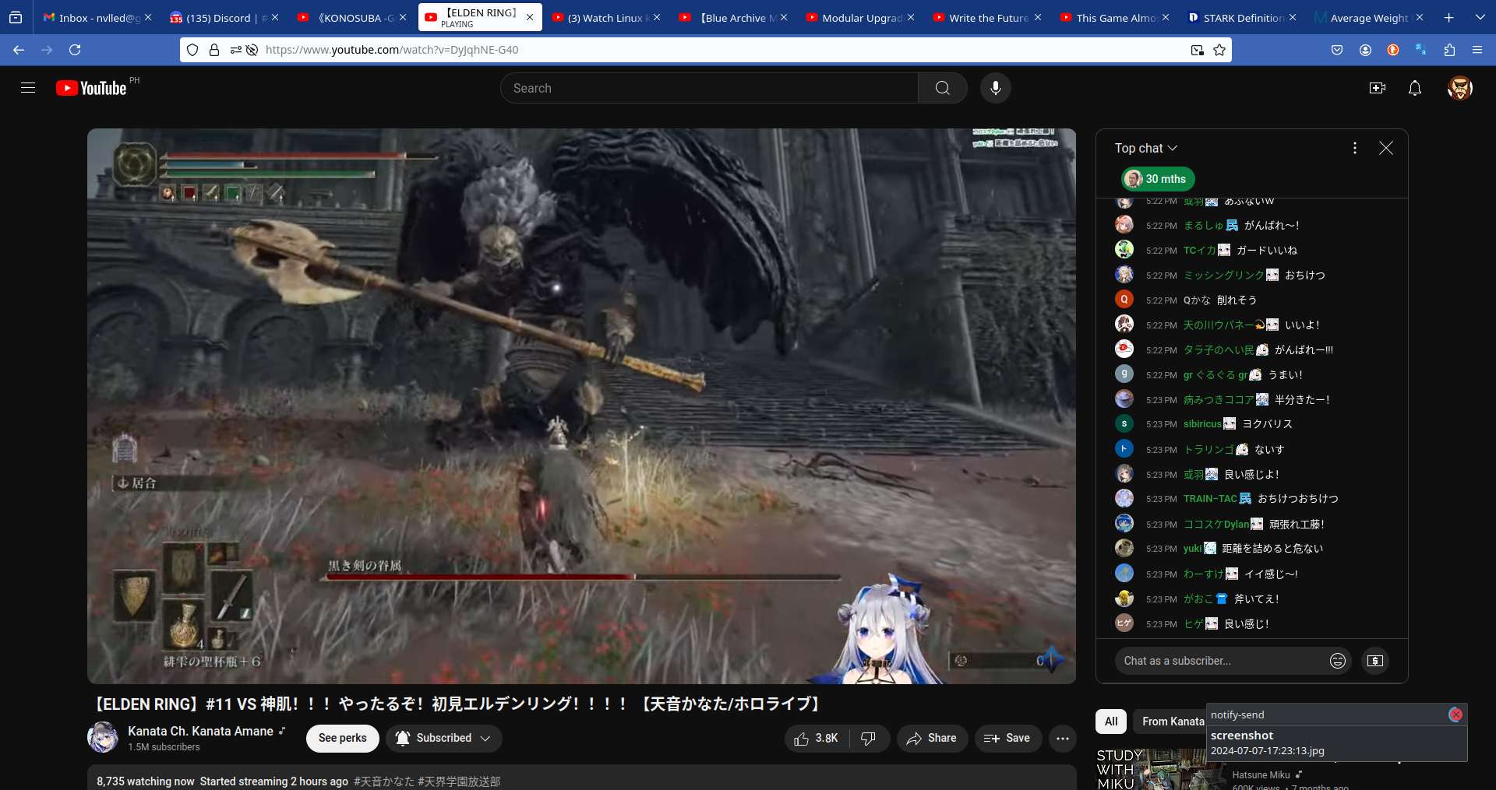Open Kanata Ch. Kanata Amane channel link
This screenshot has width=1496, height=790.
coord(200,731)
